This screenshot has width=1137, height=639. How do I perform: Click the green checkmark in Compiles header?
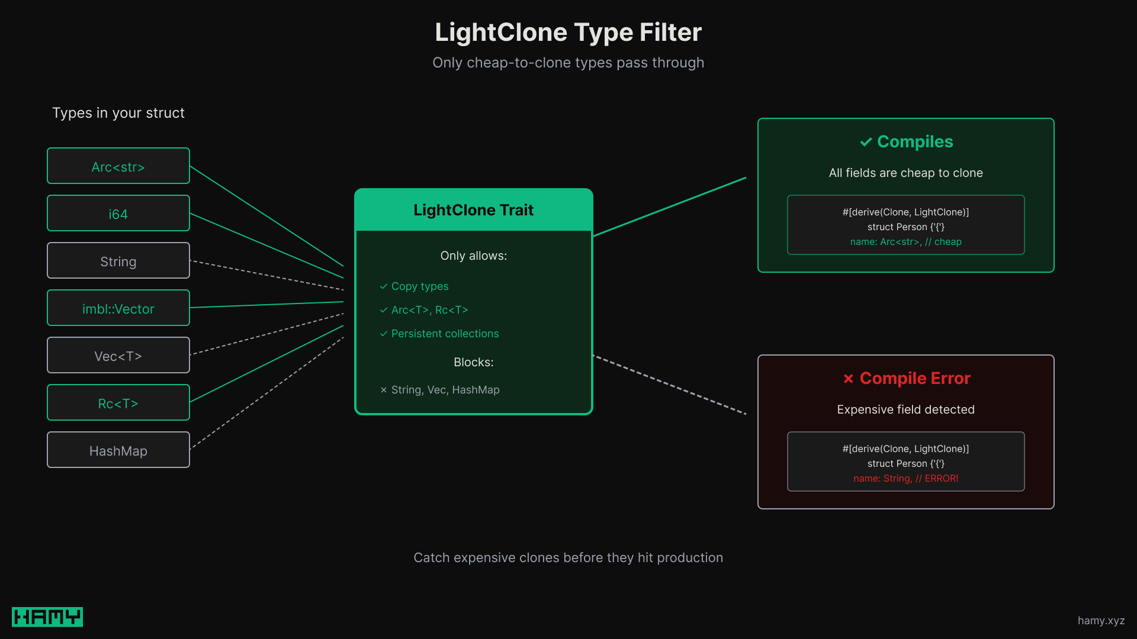click(x=866, y=142)
